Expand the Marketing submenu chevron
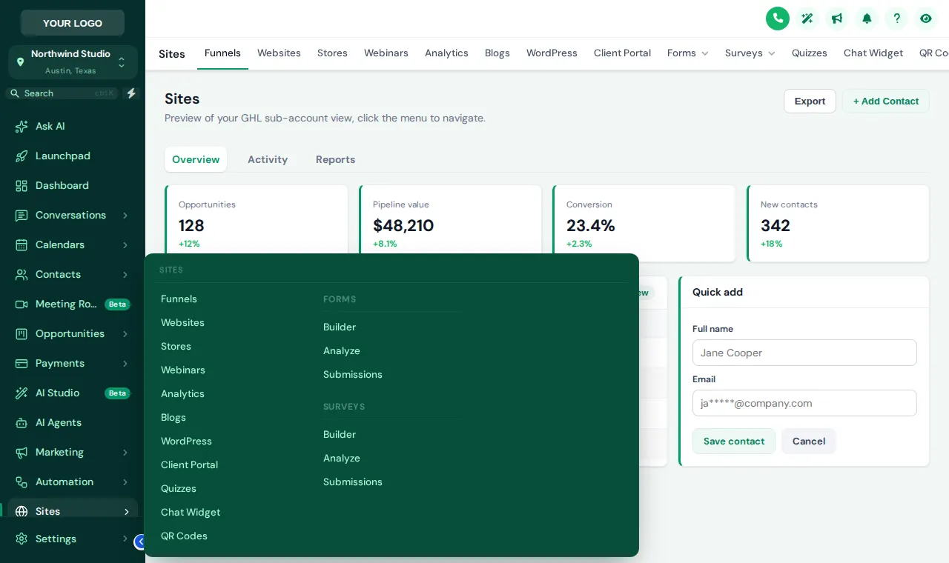Viewport: 949px width, 563px height. point(125,453)
